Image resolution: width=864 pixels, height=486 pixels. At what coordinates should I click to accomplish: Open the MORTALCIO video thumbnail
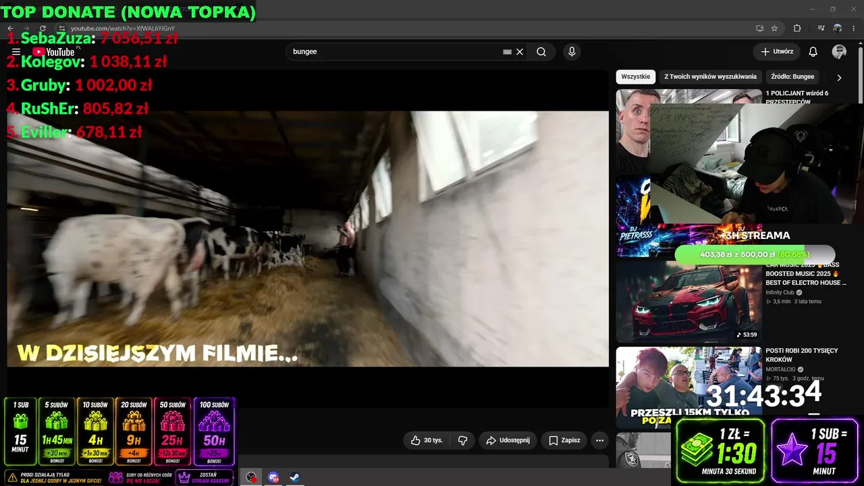[x=688, y=387]
